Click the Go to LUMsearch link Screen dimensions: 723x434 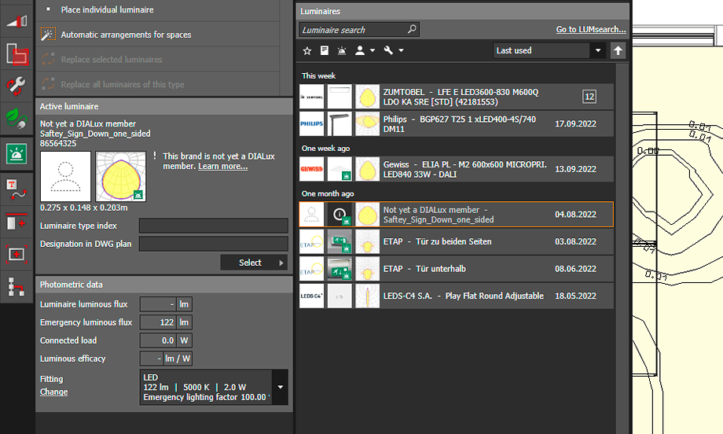coord(590,30)
